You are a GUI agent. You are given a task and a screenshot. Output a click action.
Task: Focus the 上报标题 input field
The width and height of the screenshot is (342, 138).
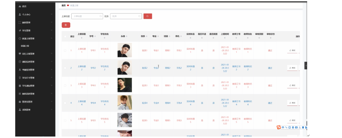[x=87, y=16]
